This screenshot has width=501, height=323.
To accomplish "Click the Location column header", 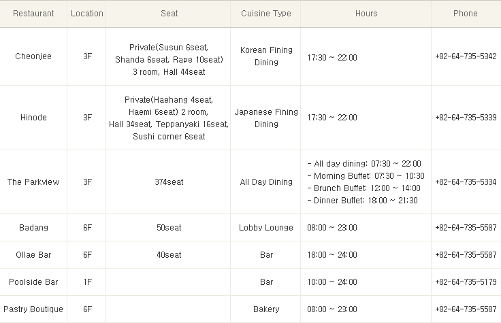I will [x=87, y=14].
